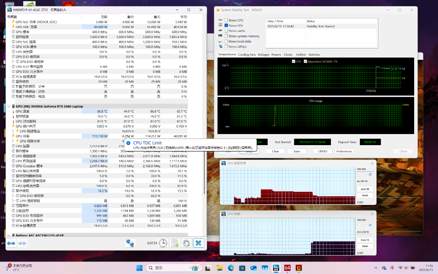Select the Clocks tab
Viewport: 438px width, 274px height.
click(x=288, y=55)
